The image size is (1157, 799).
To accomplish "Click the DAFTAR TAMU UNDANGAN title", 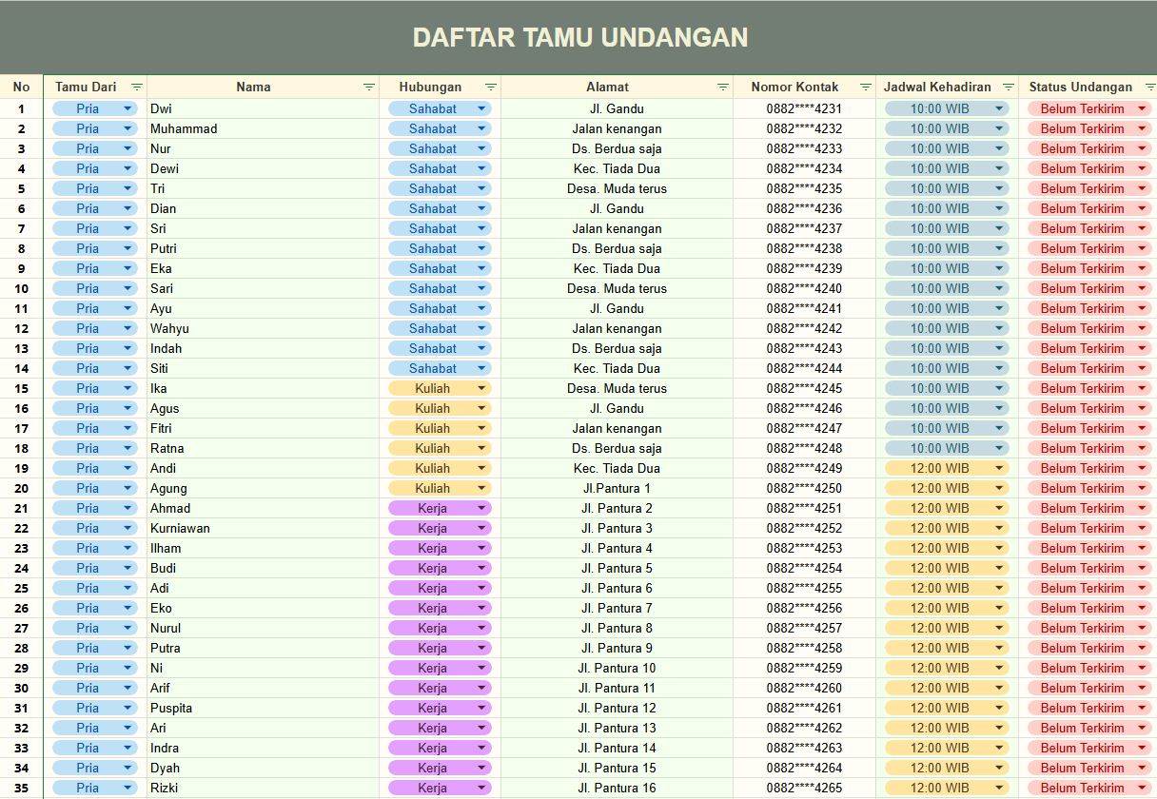I will (x=579, y=37).
